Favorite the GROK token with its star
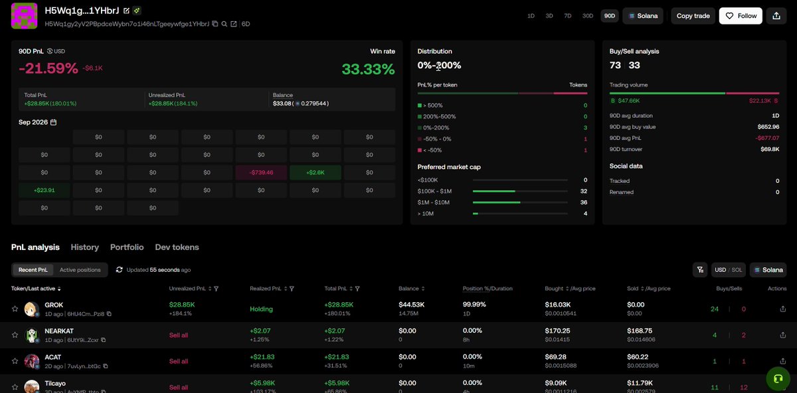Screen dimensions: 797x393 click(15, 309)
